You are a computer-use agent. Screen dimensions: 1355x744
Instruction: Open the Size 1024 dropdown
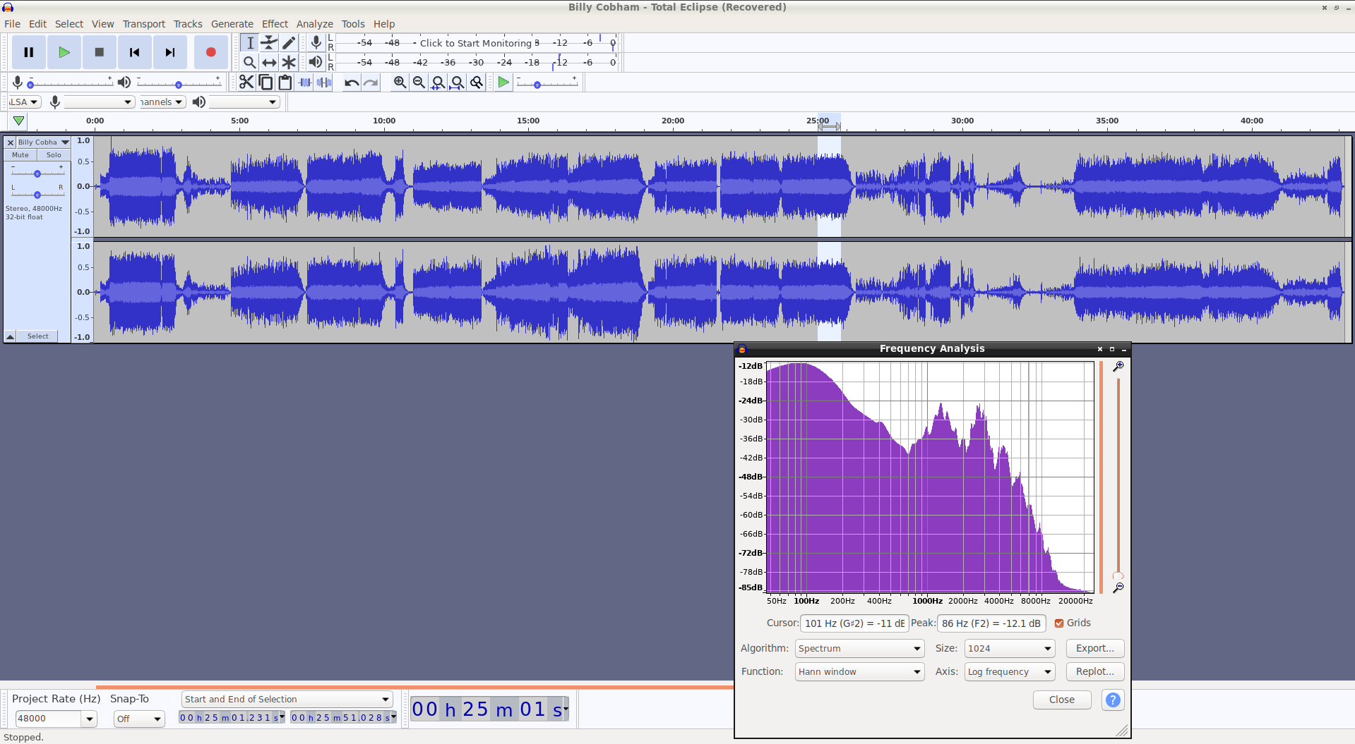click(1010, 648)
